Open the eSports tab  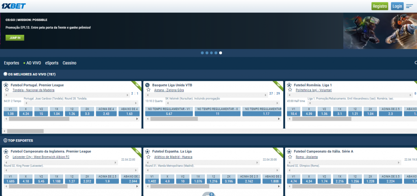(52, 63)
